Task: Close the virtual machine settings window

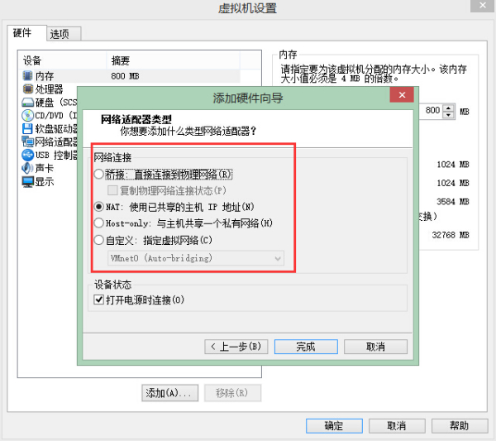Action: pyautogui.click(x=483, y=6)
